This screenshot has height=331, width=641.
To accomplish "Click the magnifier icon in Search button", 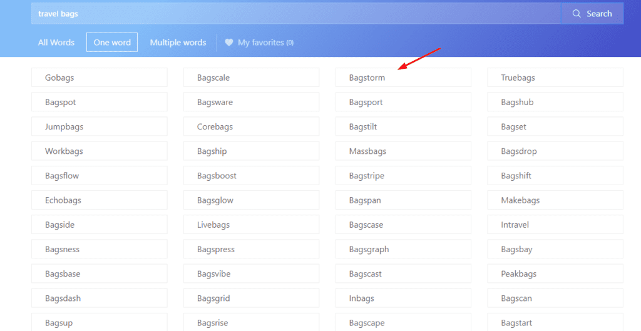I will click(x=577, y=14).
